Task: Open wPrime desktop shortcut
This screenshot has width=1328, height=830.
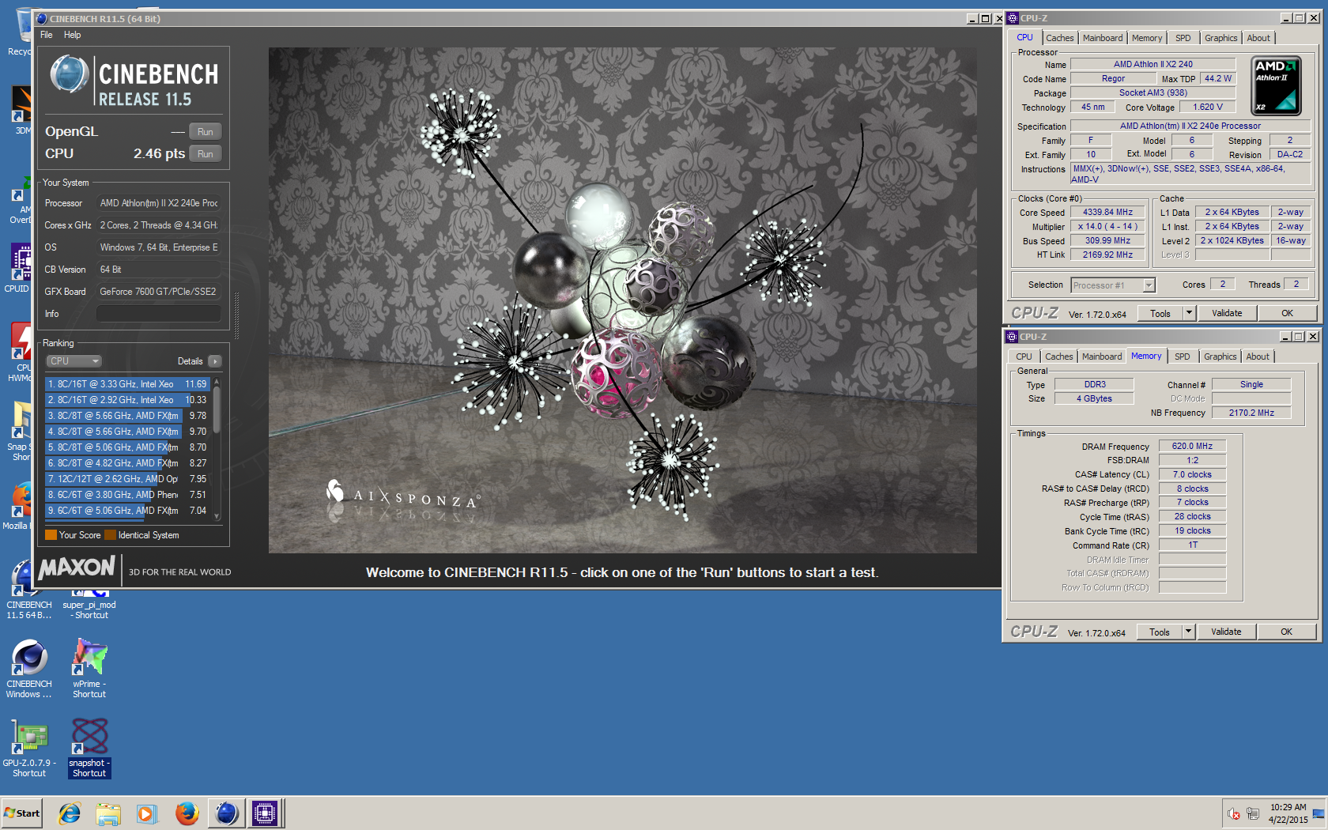Action: (x=89, y=670)
